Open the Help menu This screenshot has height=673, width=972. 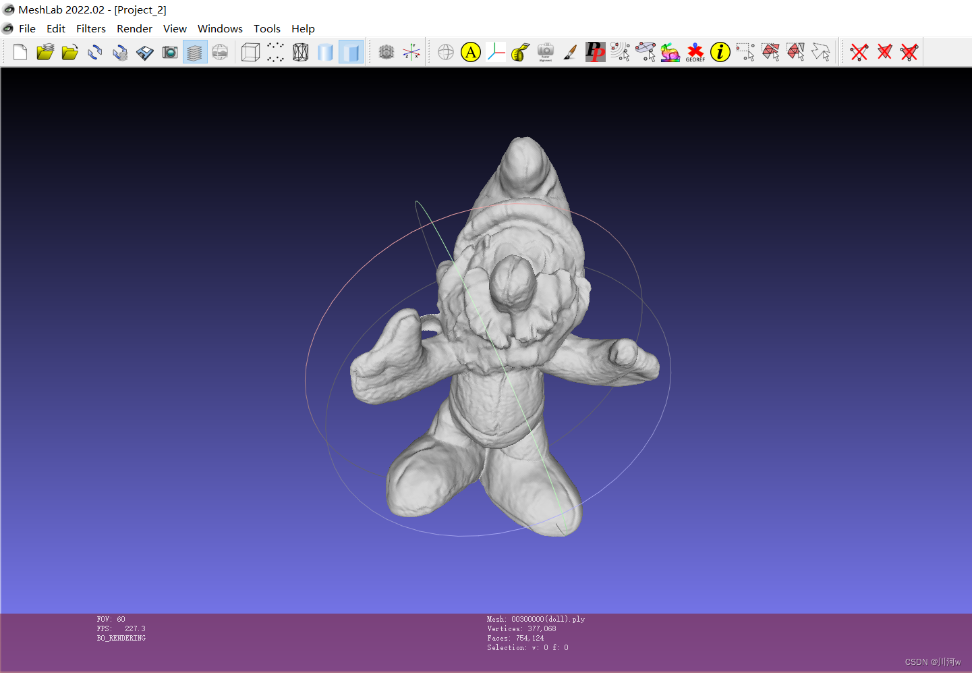pos(303,28)
